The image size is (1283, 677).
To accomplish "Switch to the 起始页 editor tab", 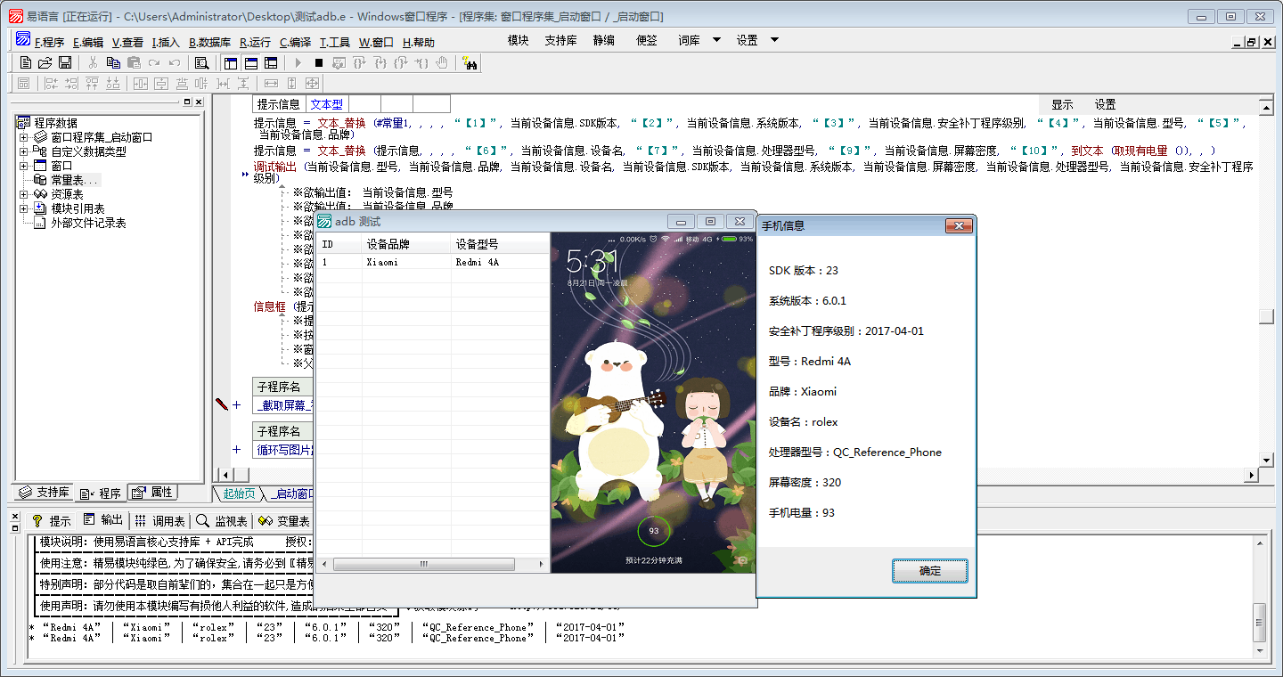I will click(239, 493).
